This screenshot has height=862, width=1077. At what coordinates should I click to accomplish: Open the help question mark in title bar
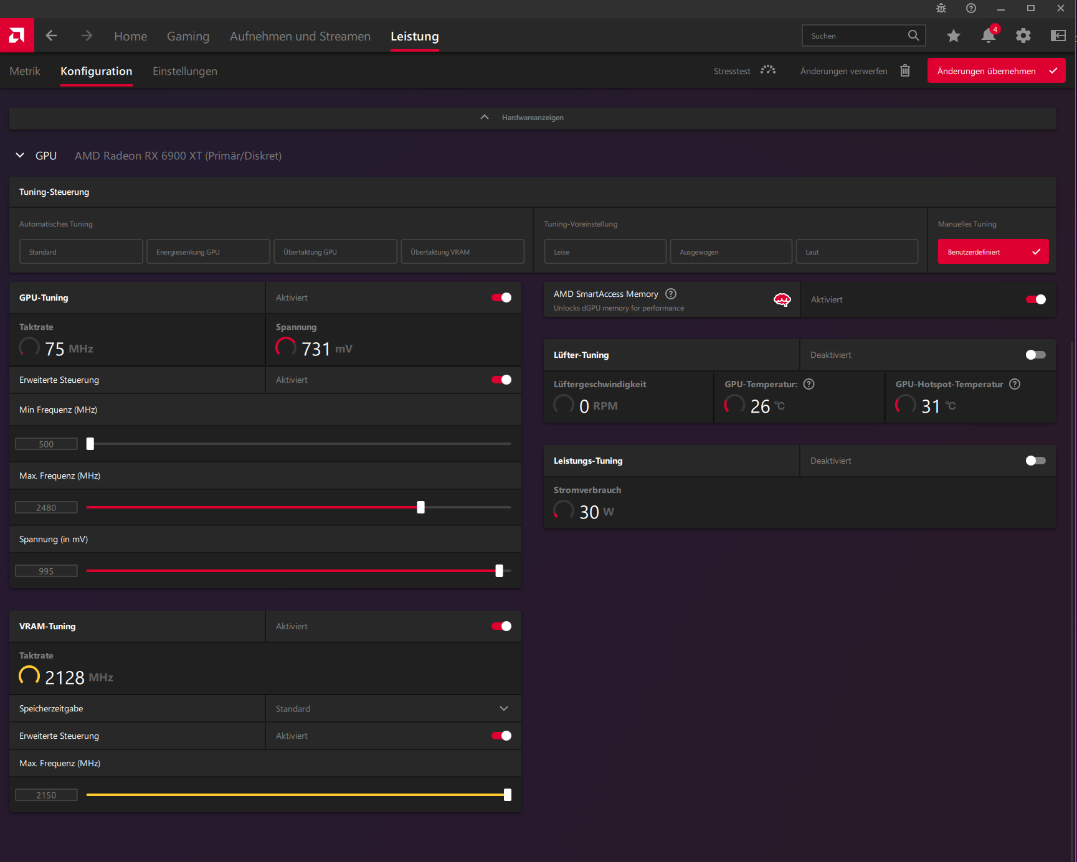click(971, 8)
